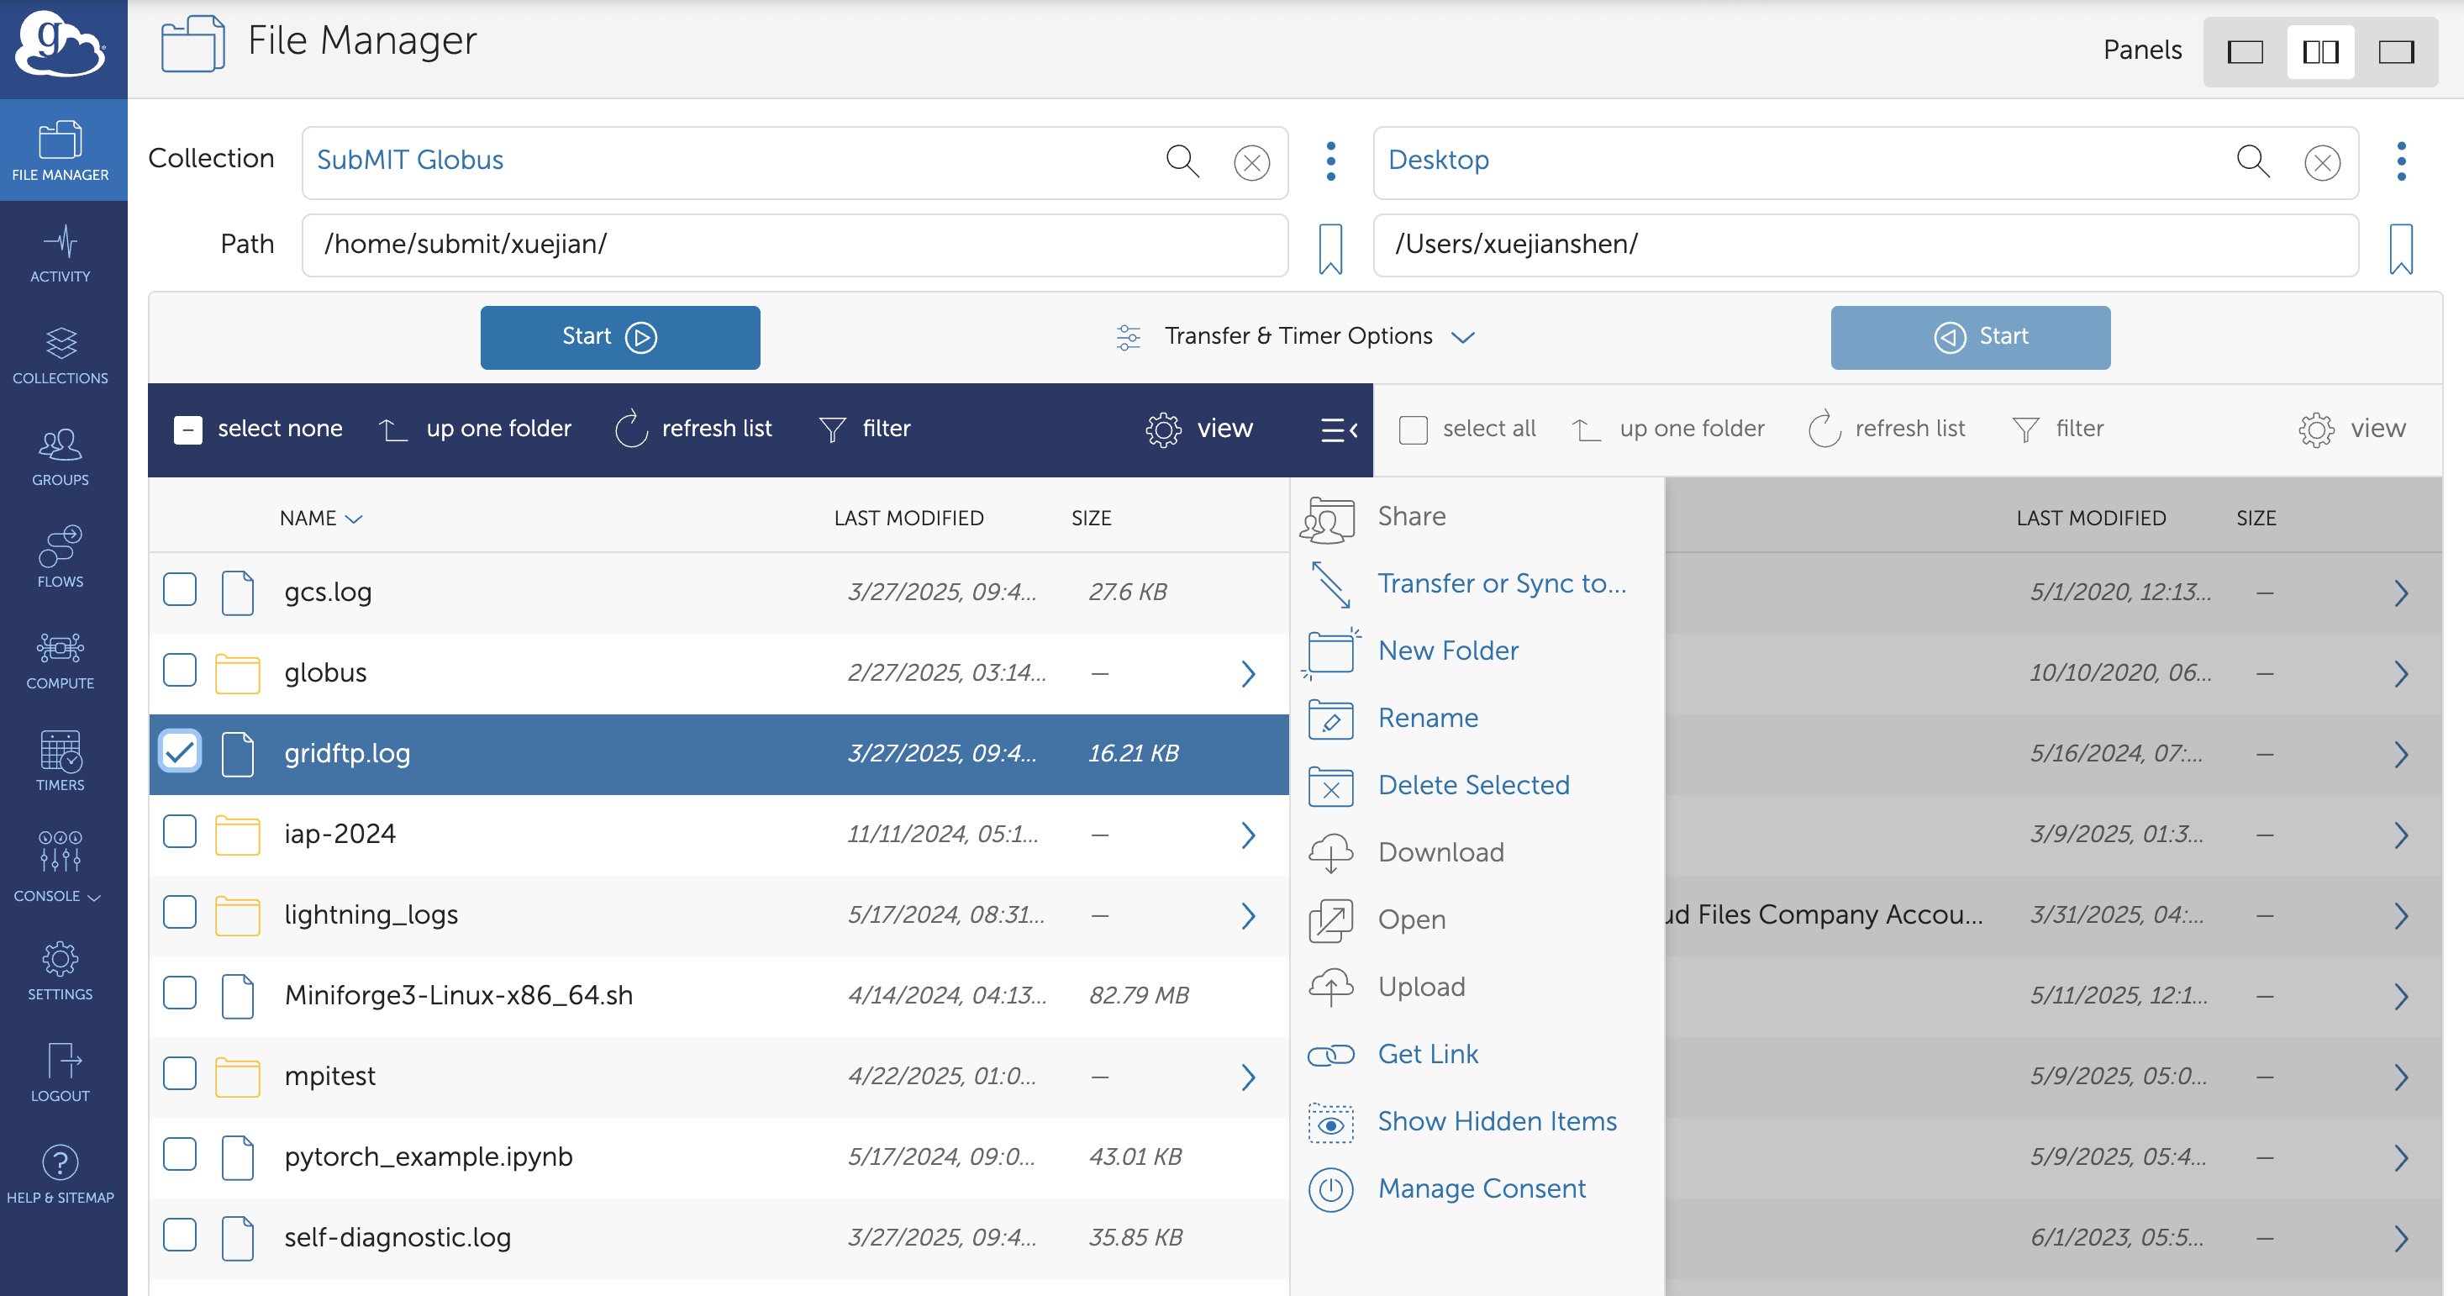Expand Transfer & Timer Options
The height and width of the screenshot is (1296, 2464).
(1296, 337)
